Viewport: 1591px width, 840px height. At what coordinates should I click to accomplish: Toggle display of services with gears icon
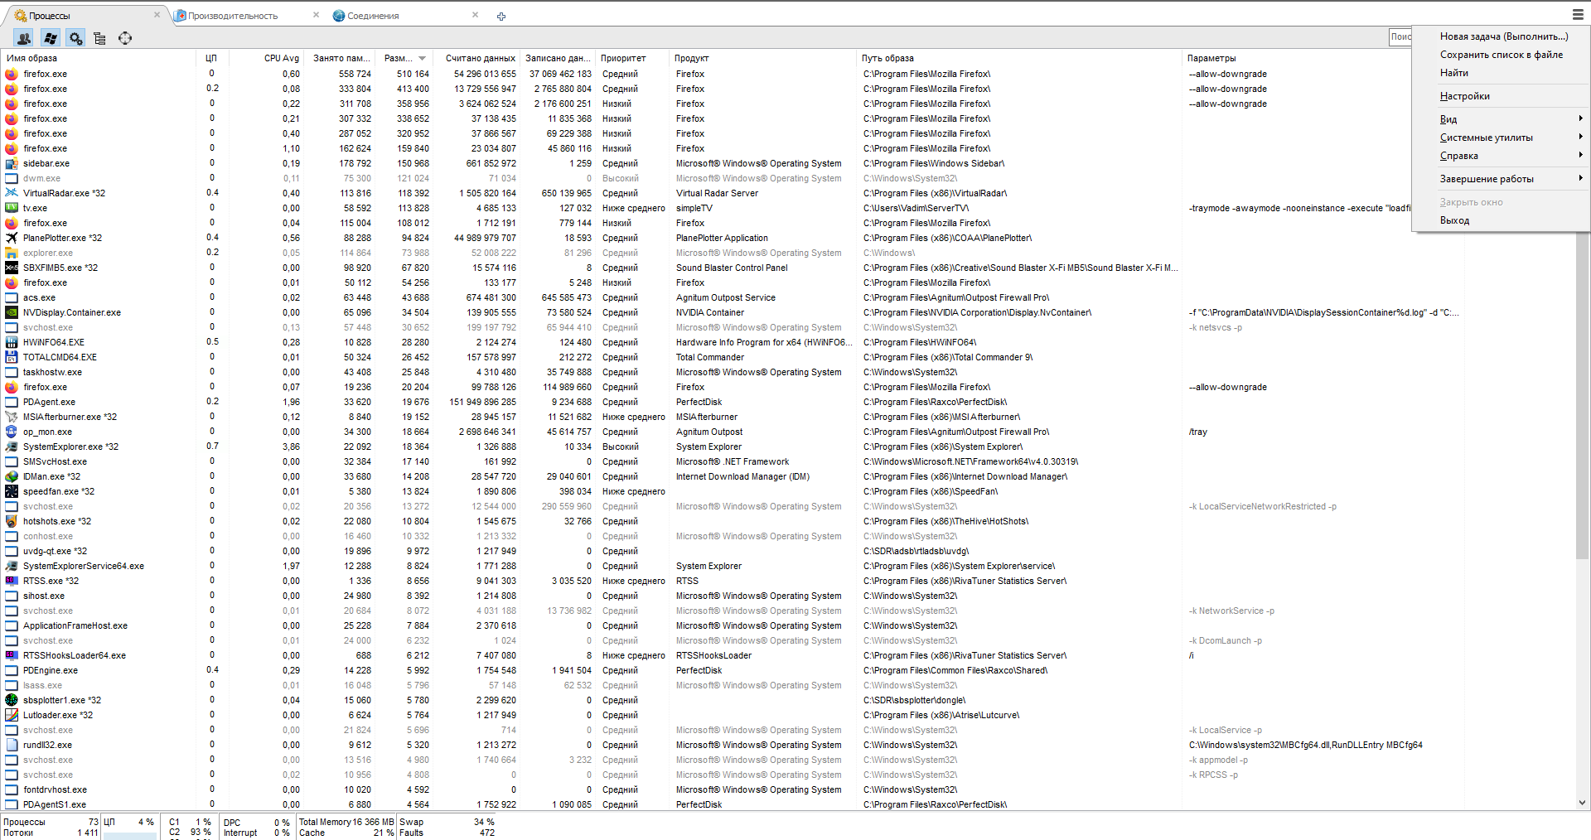click(75, 38)
